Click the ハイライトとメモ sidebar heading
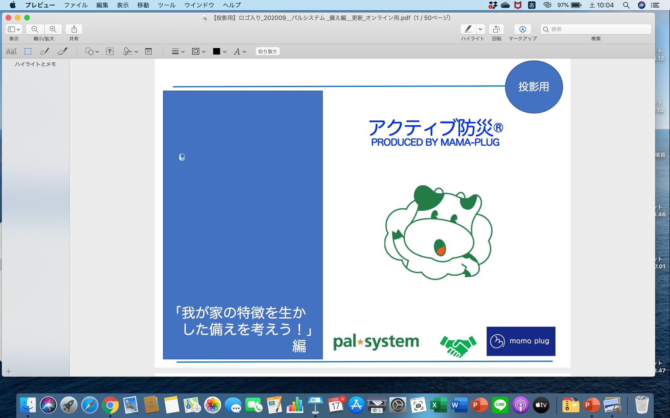The height and width of the screenshot is (418, 670). click(x=35, y=64)
